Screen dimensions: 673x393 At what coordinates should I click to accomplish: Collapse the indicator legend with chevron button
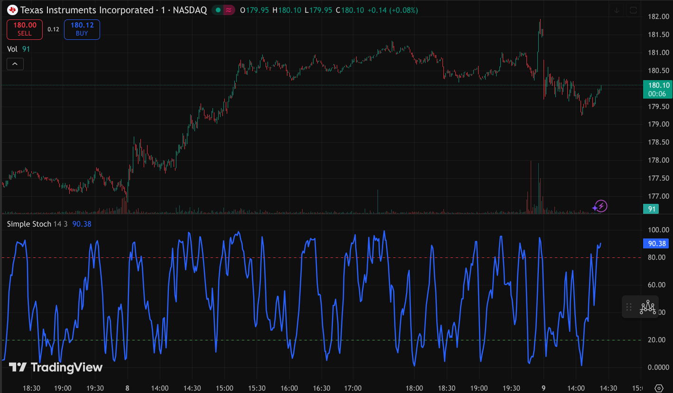(15, 64)
